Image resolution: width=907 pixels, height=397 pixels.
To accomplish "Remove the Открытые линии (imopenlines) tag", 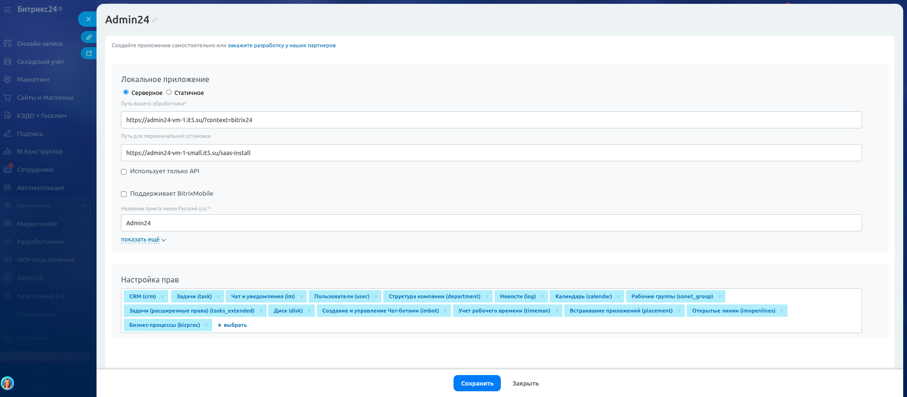I will [x=782, y=311].
